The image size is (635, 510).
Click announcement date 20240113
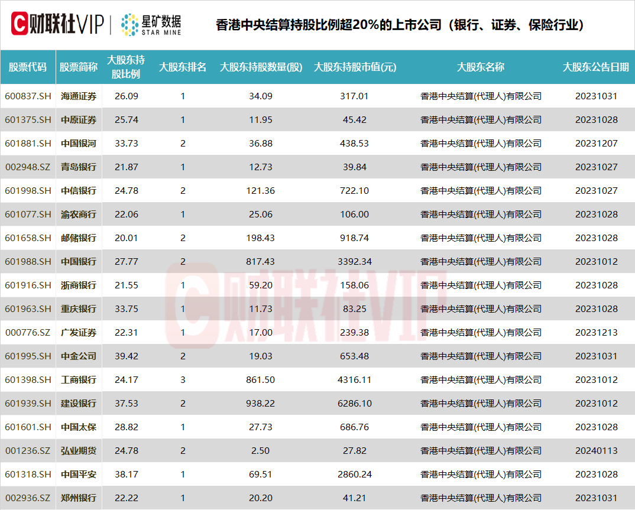pos(596,450)
